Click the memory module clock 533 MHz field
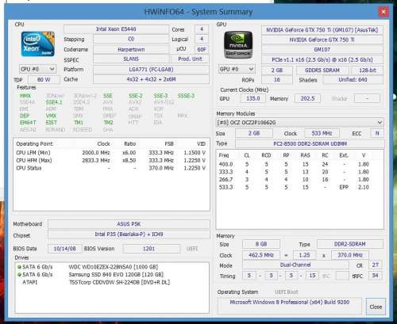 (322, 133)
